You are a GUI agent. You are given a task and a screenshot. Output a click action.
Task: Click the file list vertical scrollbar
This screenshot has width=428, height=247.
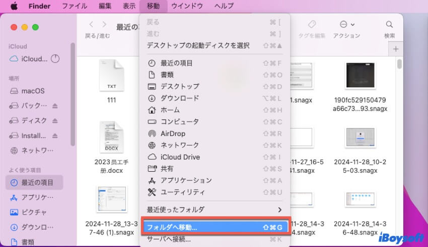pos(400,64)
